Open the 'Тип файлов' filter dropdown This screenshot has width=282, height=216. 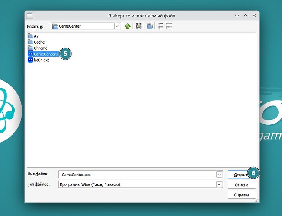219,185
